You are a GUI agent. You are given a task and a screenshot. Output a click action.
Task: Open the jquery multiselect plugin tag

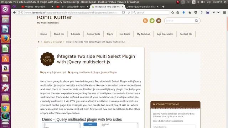coord(85,72)
